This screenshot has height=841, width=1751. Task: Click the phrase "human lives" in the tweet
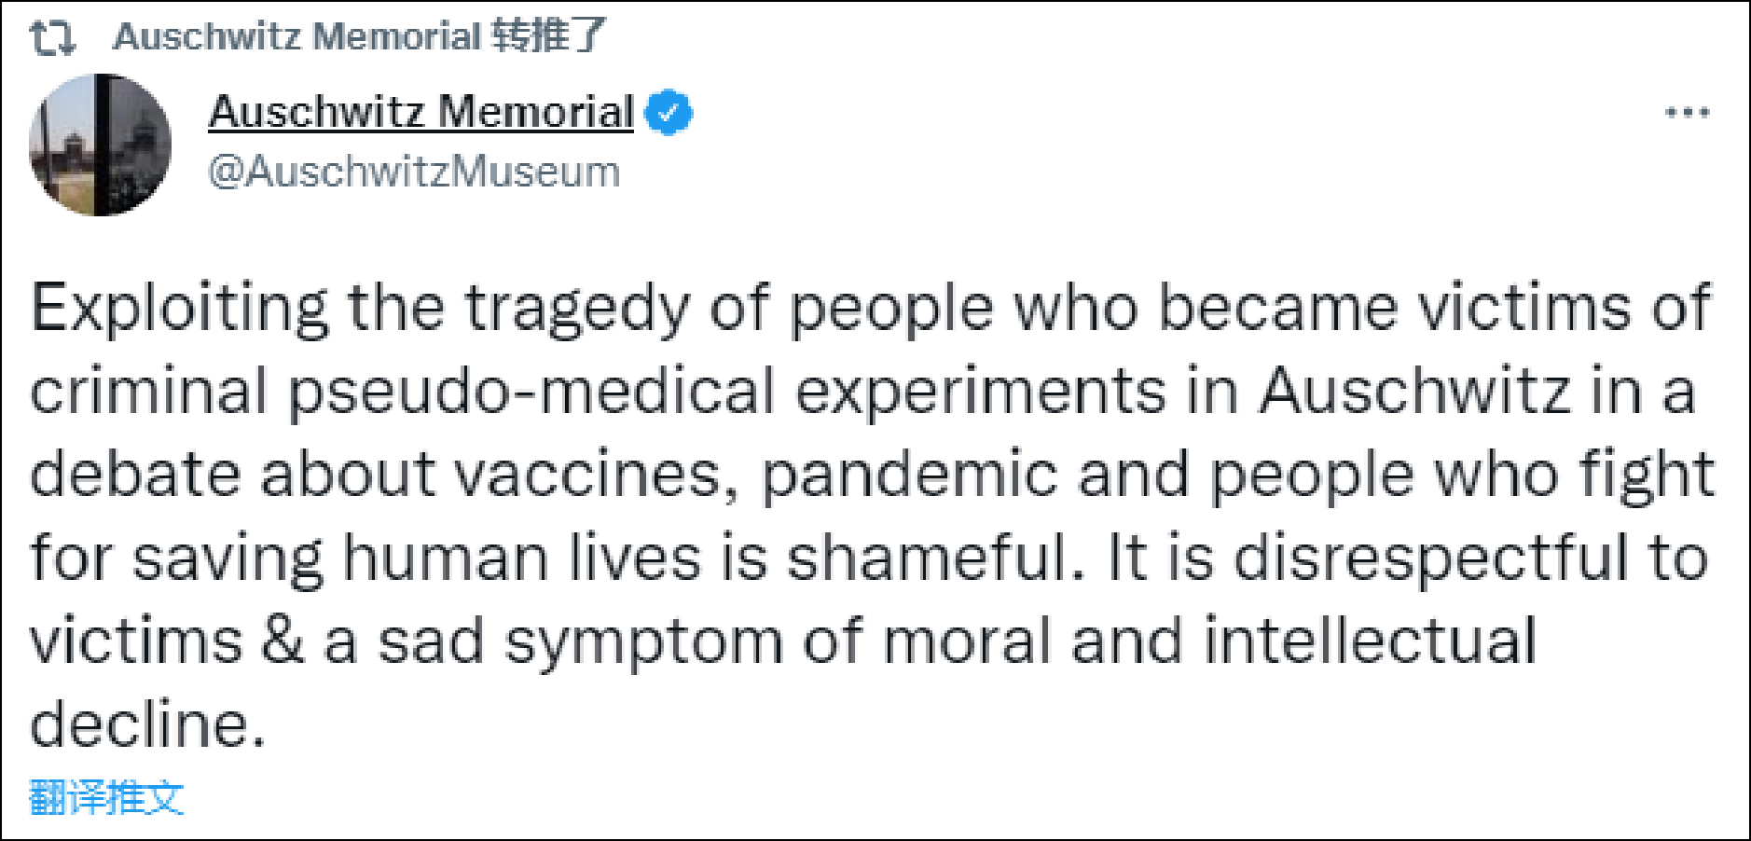tap(521, 558)
